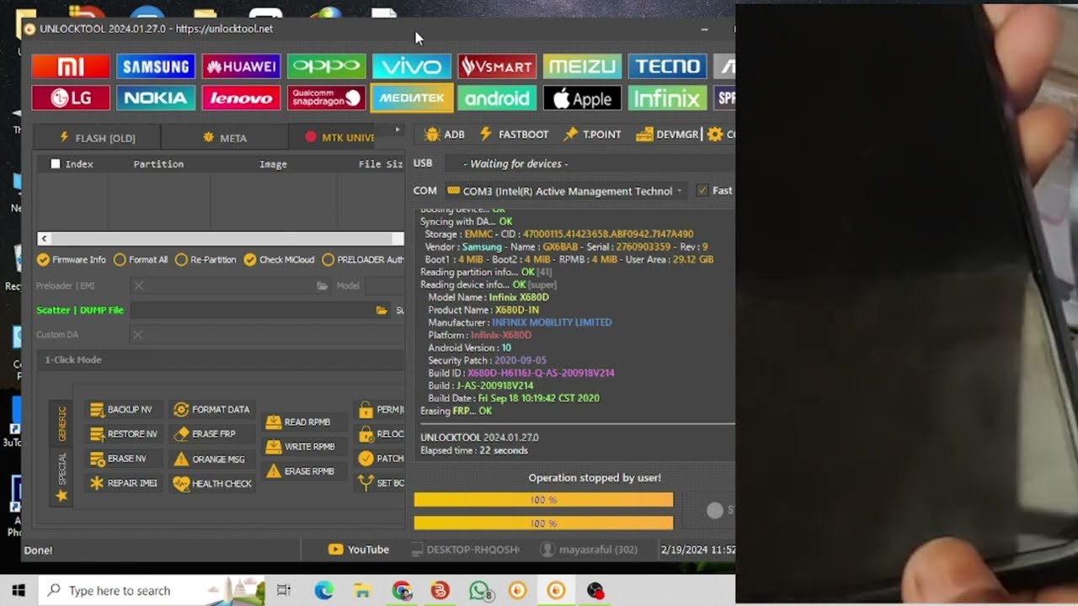Open YouTube link in status bar
The image size is (1078, 606).
(x=359, y=550)
